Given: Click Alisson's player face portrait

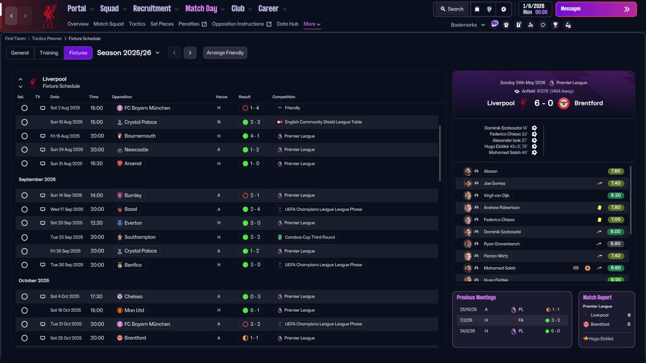Looking at the screenshot, I should point(467,171).
